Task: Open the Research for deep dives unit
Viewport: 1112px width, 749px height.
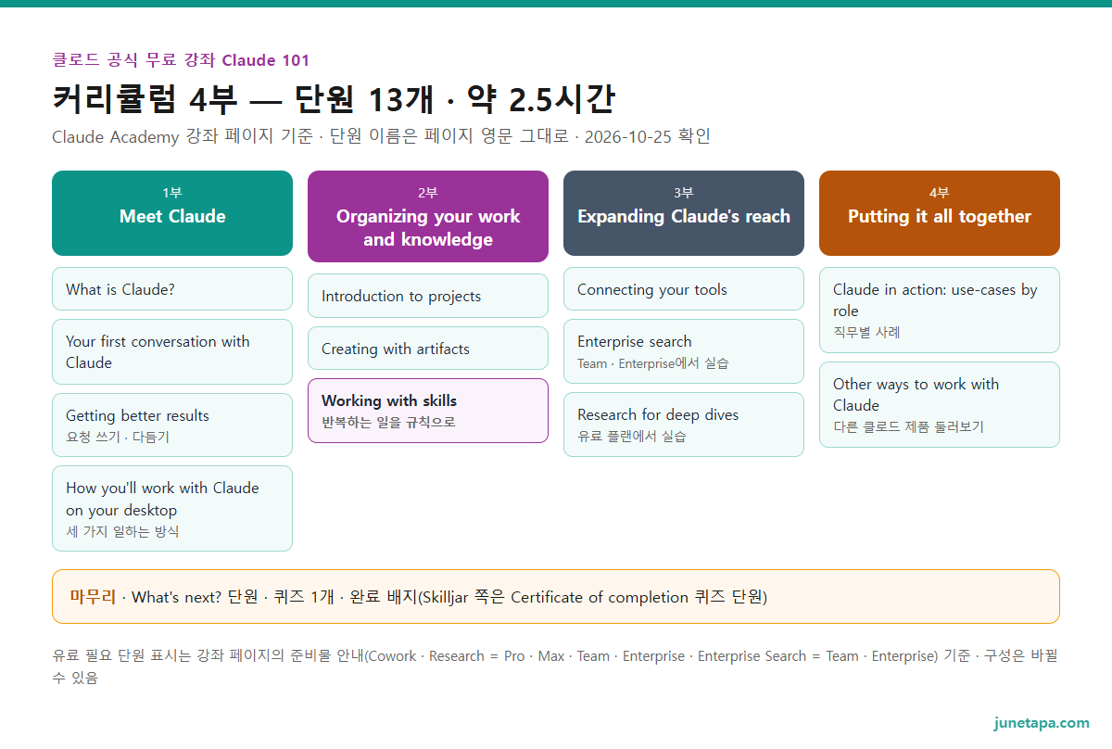Action: (684, 425)
